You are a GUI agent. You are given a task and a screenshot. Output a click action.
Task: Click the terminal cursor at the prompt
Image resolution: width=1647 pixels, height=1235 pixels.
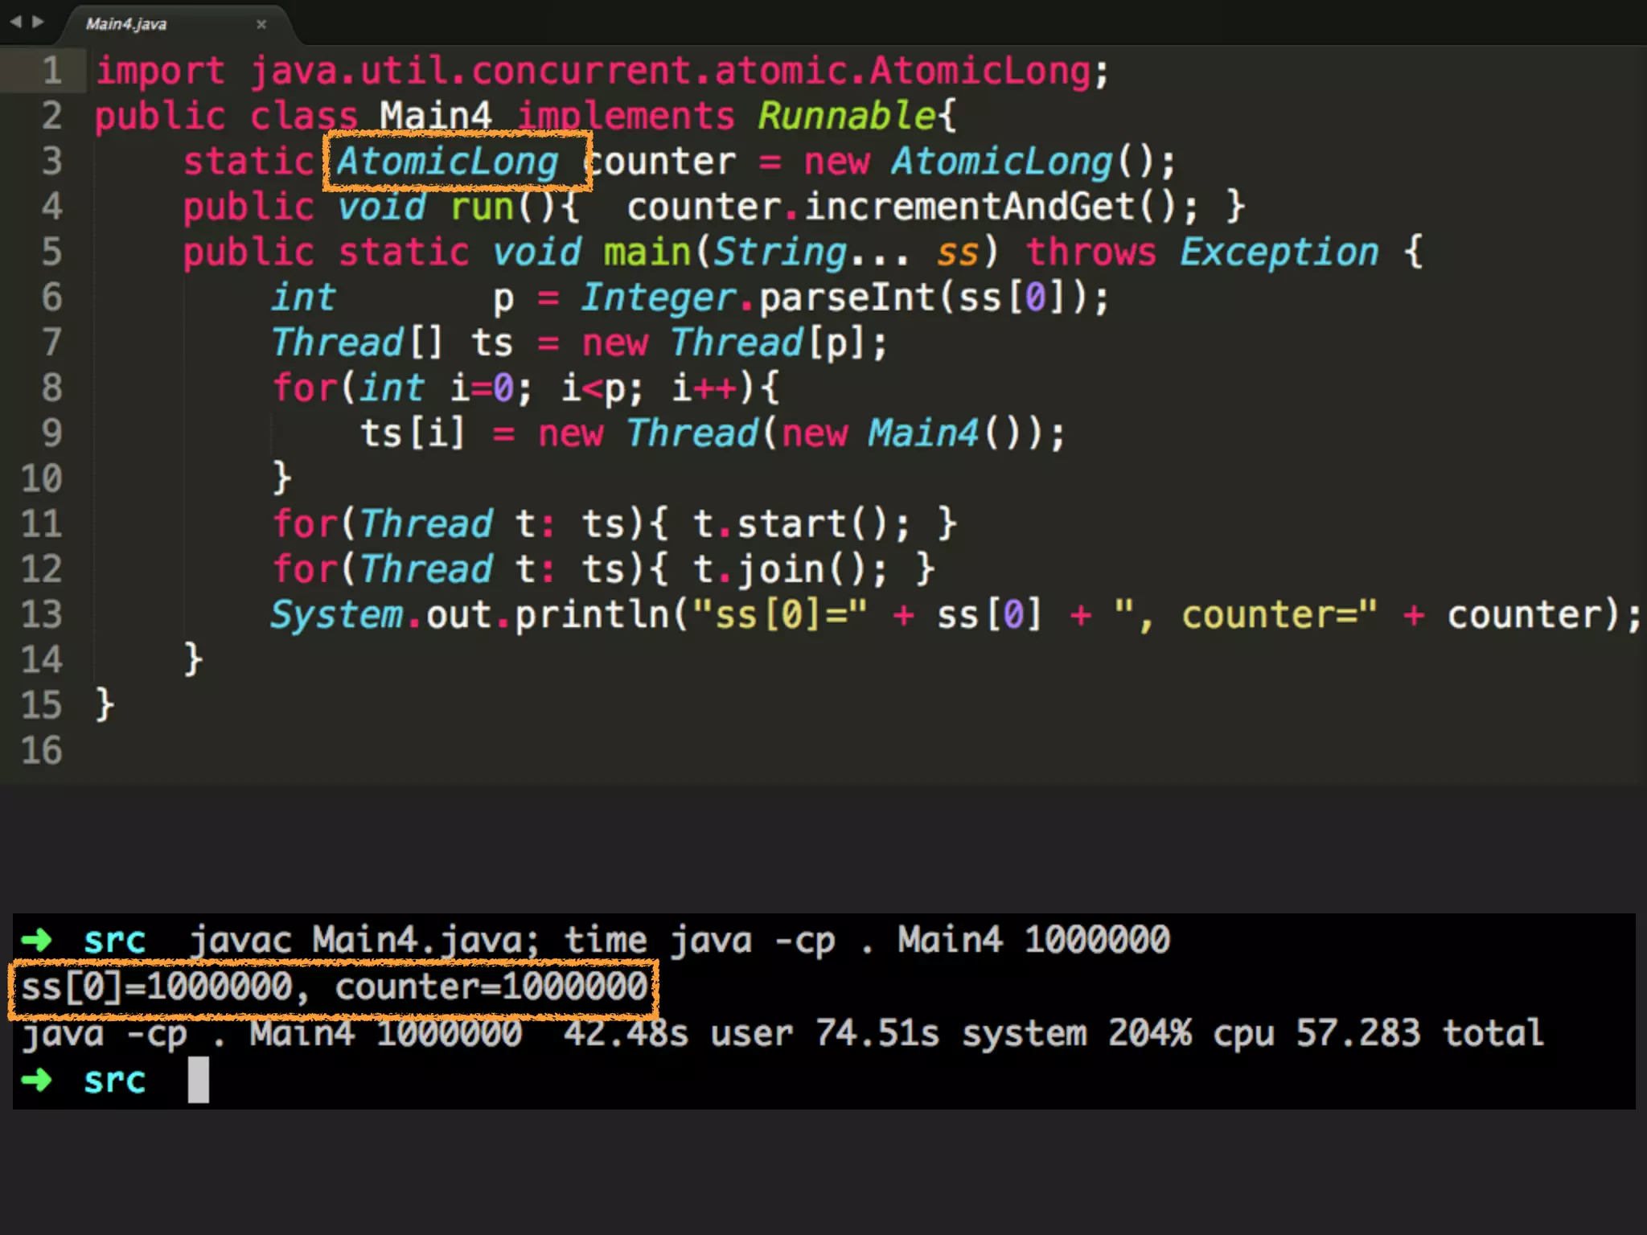pos(198,1079)
